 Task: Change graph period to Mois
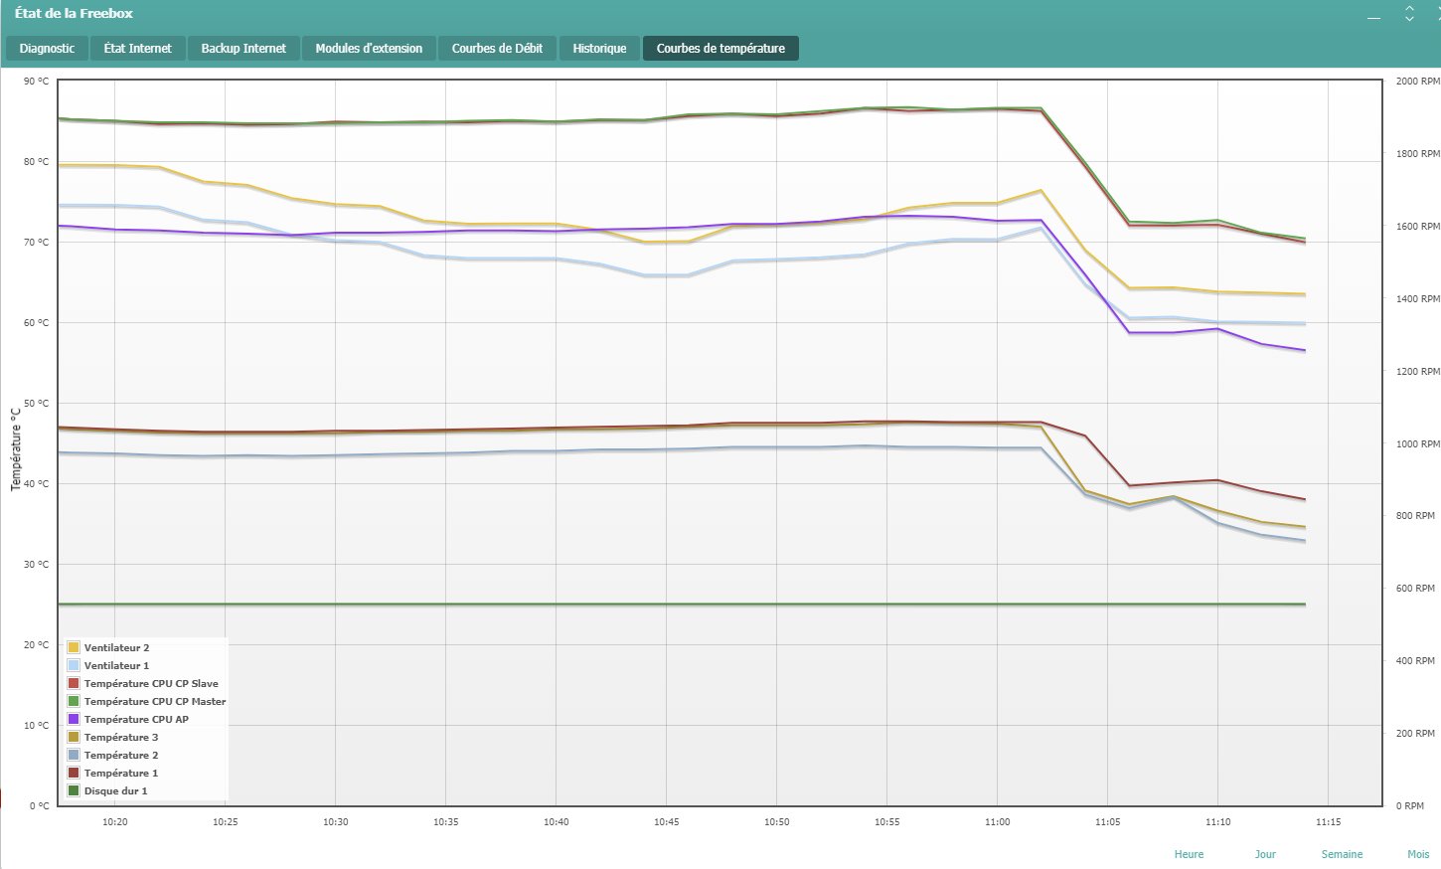(1418, 854)
